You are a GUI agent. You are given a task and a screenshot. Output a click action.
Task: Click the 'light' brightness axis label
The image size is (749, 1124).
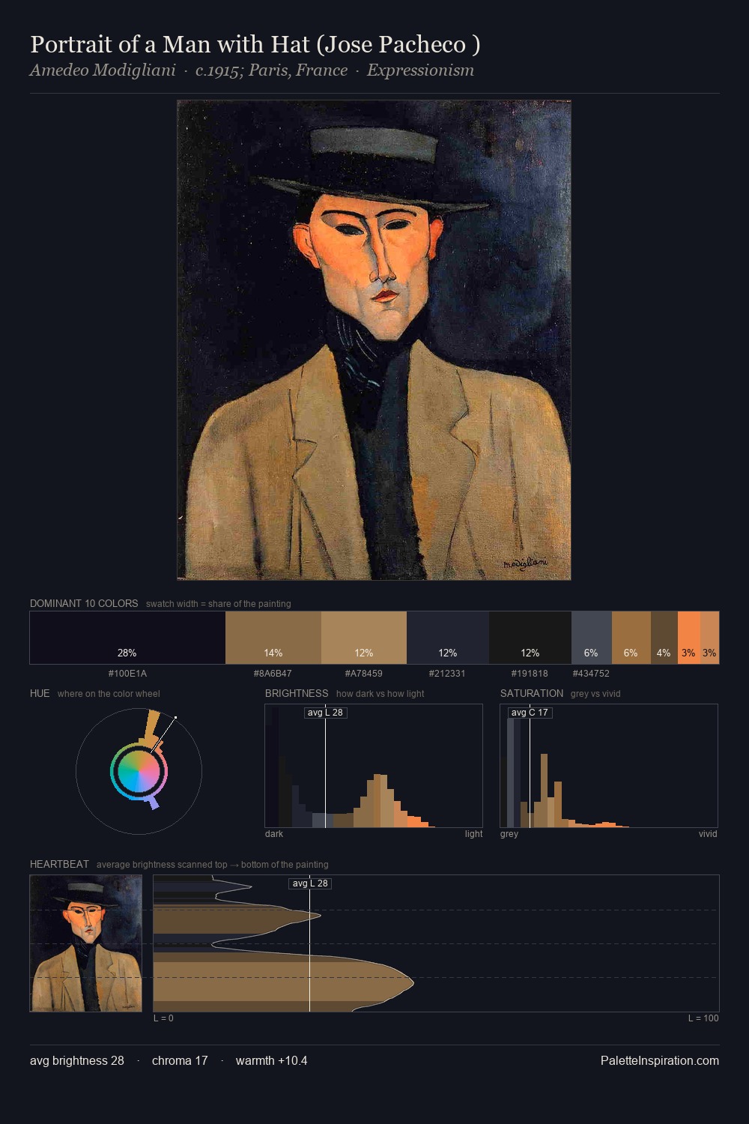pyautogui.click(x=473, y=834)
